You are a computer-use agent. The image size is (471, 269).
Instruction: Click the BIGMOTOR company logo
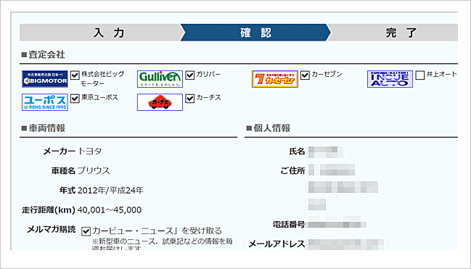45,79
